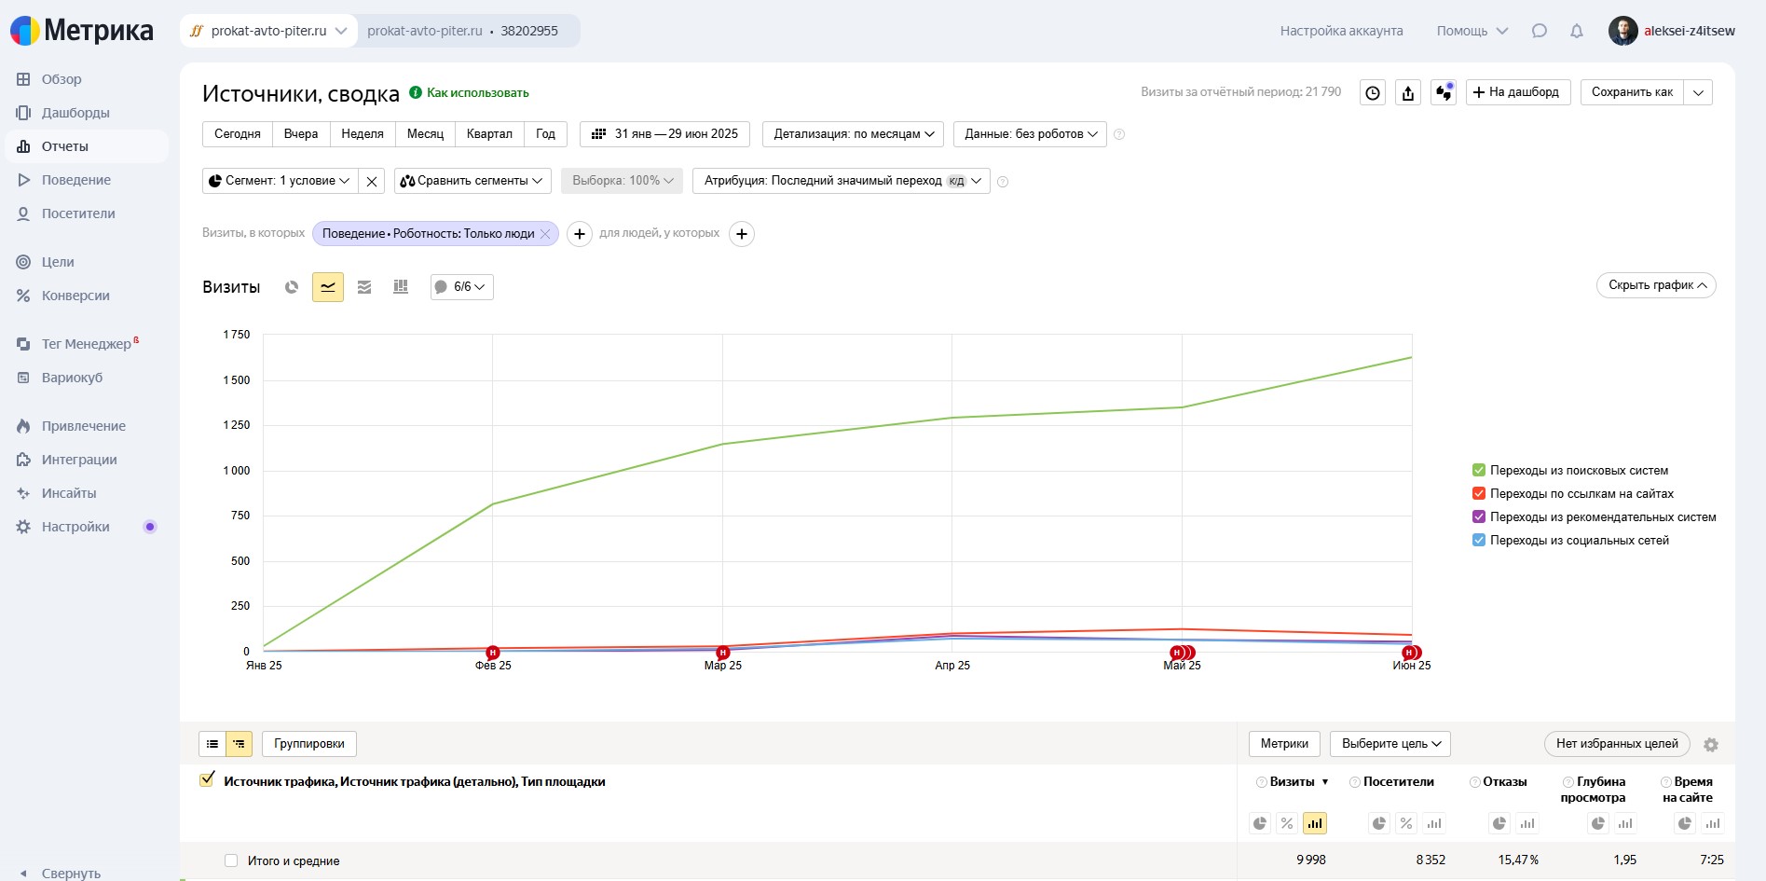Open 'Конверсии' in the sidebar
The width and height of the screenshot is (1766, 881).
tap(75, 296)
